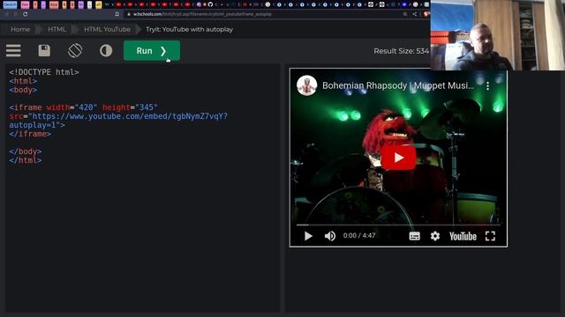Click the webcam video overlay
Image resolution: width=565 pixels, height=317 pixels.
point(498,35)
